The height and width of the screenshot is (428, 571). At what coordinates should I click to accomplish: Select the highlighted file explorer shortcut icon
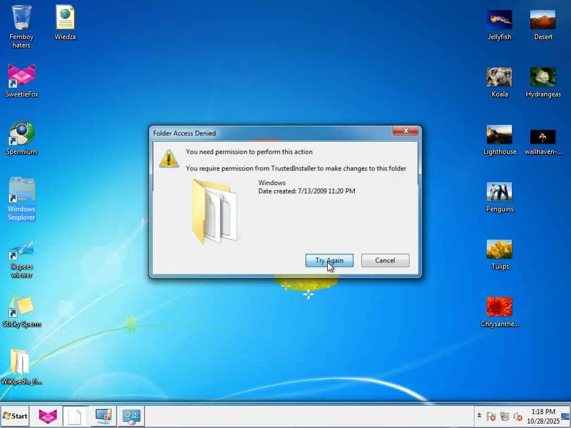(21, 199)
